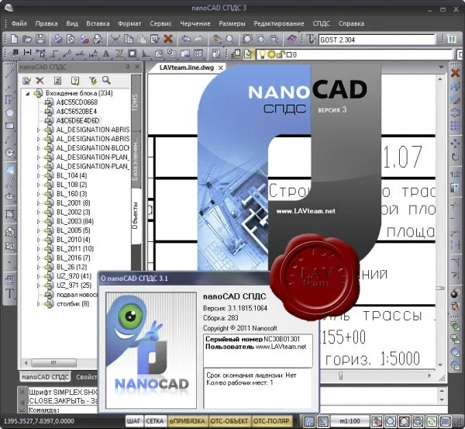Toggle the ШАГ snap mode

coord(134,421)
